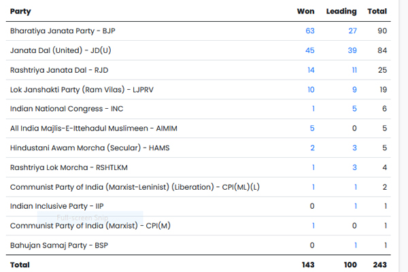Image resolution: width=408 pixels, height=272 pixels.
Task: Click the Leading column header
Action: (341, 12)
